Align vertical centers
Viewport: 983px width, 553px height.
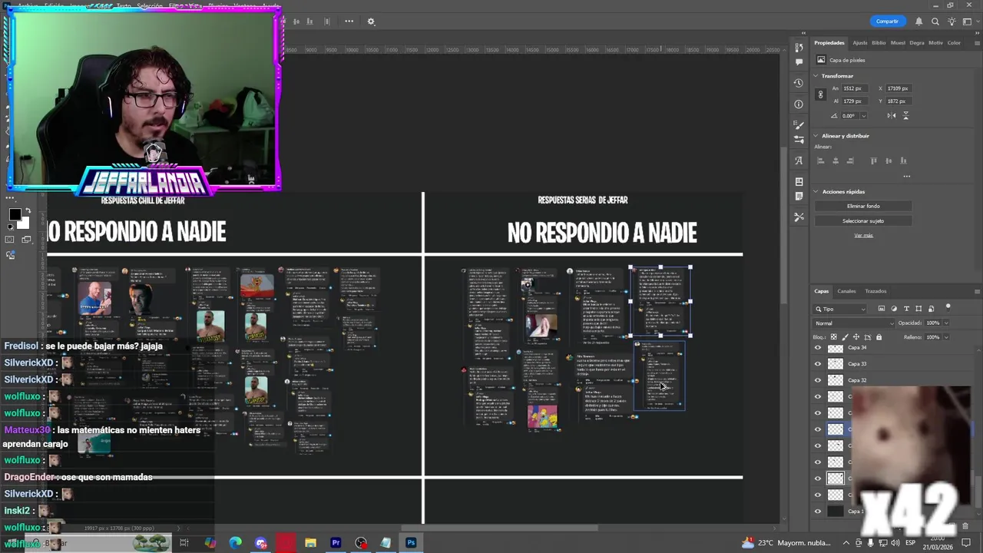click(x=889, y=161)
